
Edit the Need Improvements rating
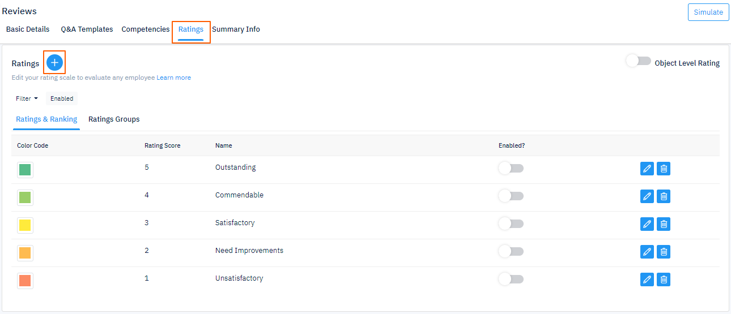[x=647, y=252]
